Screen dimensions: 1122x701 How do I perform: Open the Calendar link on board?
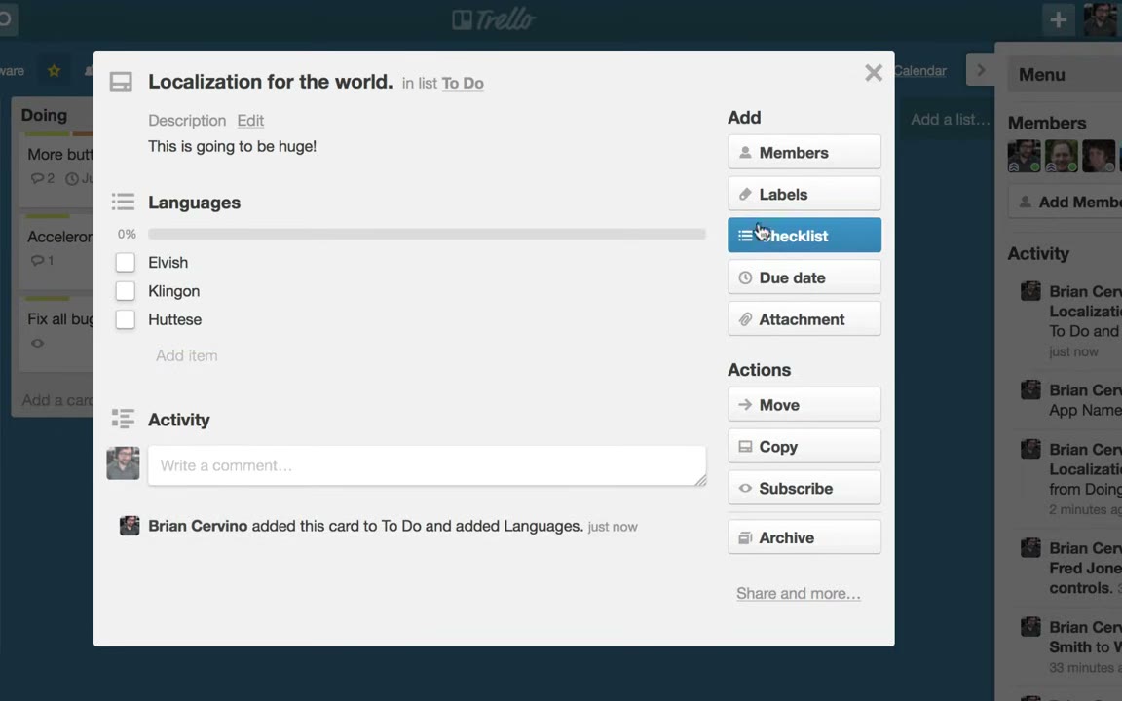tap(920, 71)
